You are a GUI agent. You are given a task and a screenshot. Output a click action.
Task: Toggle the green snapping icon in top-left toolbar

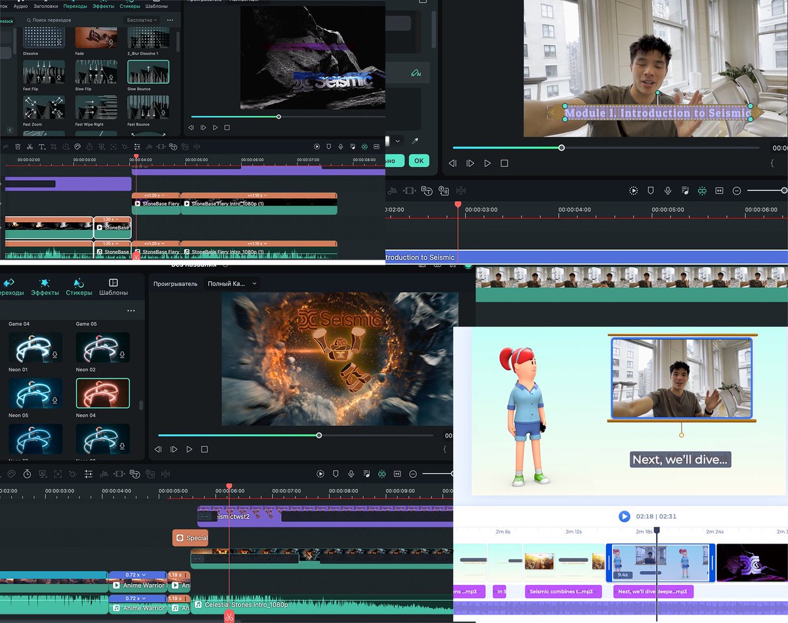click(x=364, y=147)
